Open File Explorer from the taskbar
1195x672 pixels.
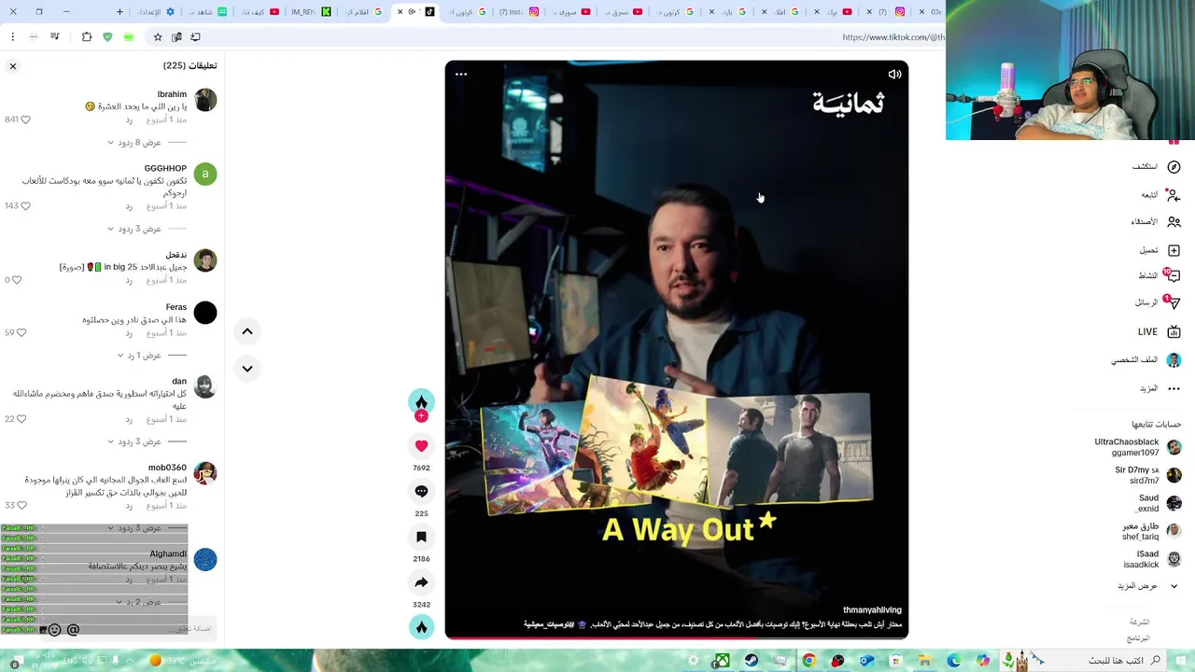tap(925, 661)
